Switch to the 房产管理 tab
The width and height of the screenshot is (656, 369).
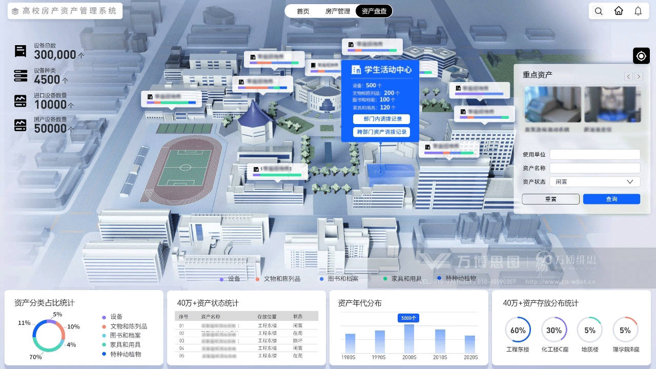338,11
